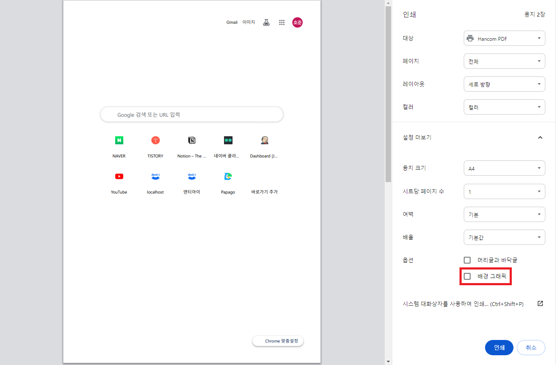Open the Google apps grid icon

click(x=282, y=22)
